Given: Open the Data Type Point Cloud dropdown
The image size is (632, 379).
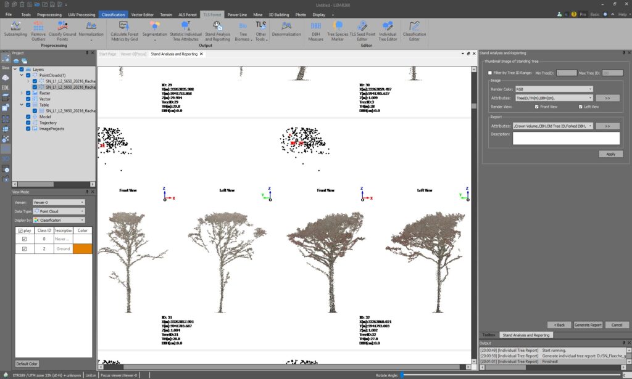Looking at the screenshot, I should pyautogui.click(x=59, y=211).
